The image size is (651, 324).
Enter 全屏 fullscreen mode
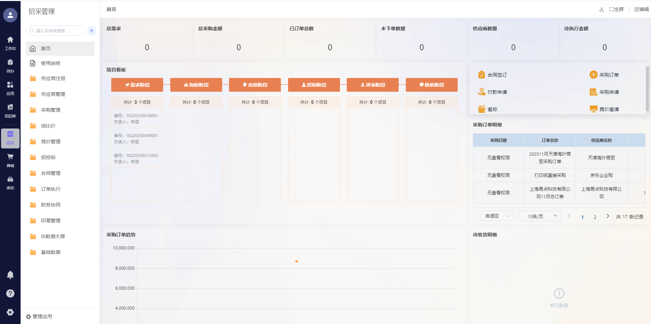[x=617, y=9]
